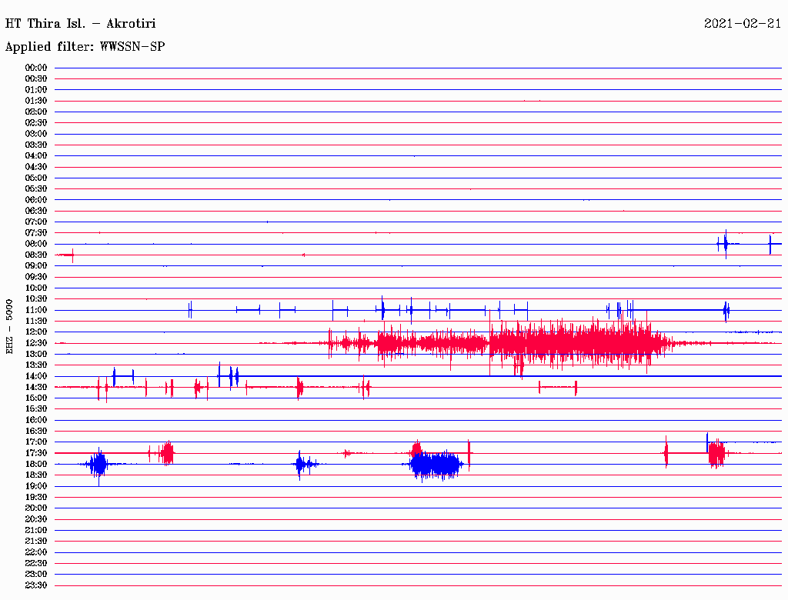Click the 21:30 time label
788x600 pixels.
36,542
